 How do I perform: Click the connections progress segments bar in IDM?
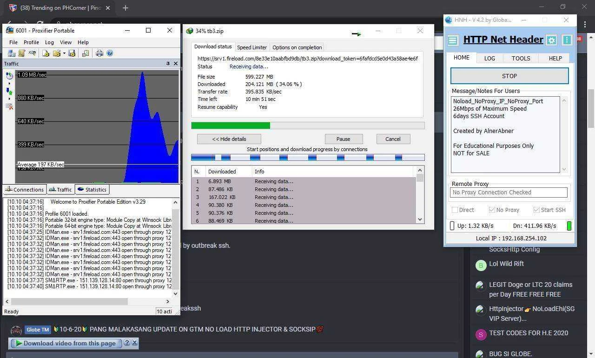pyautogui.click(x=308, y=158)
